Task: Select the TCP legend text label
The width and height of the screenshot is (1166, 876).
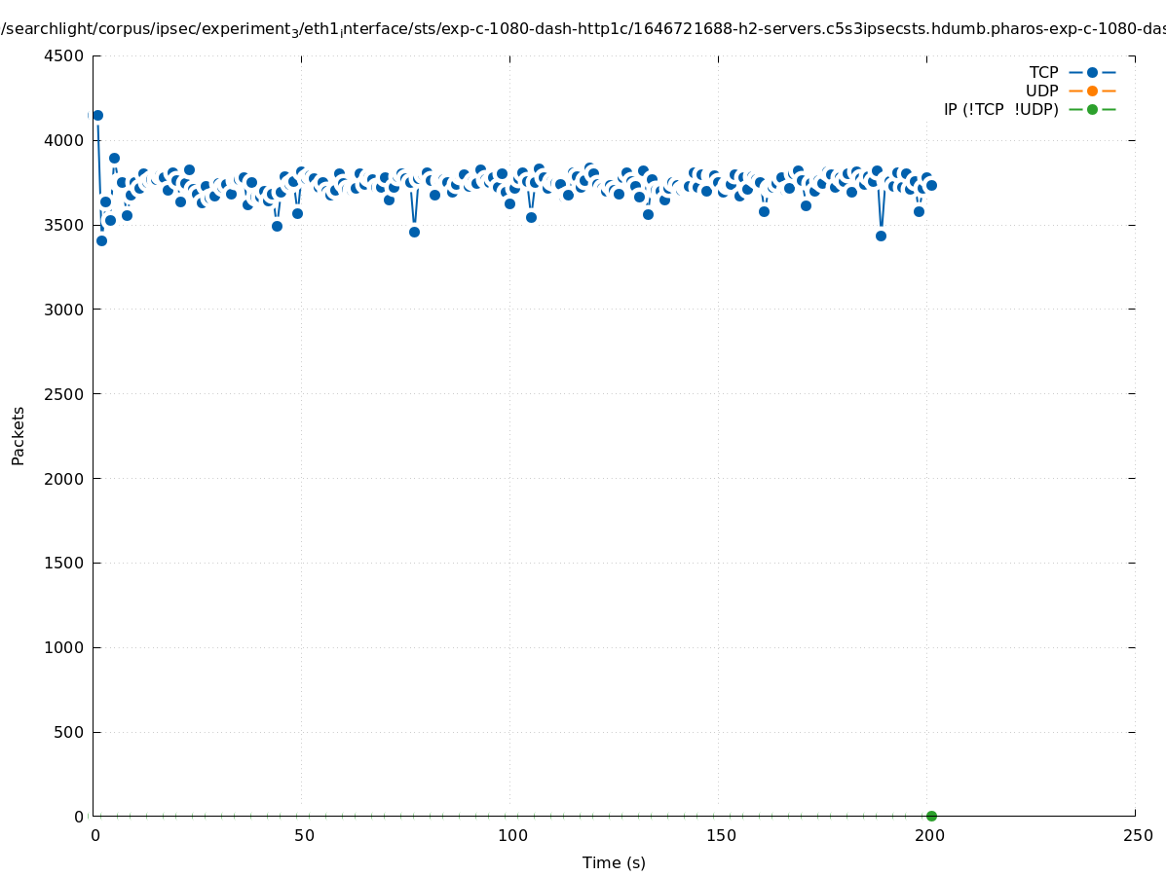Action: coord(1043,73)
